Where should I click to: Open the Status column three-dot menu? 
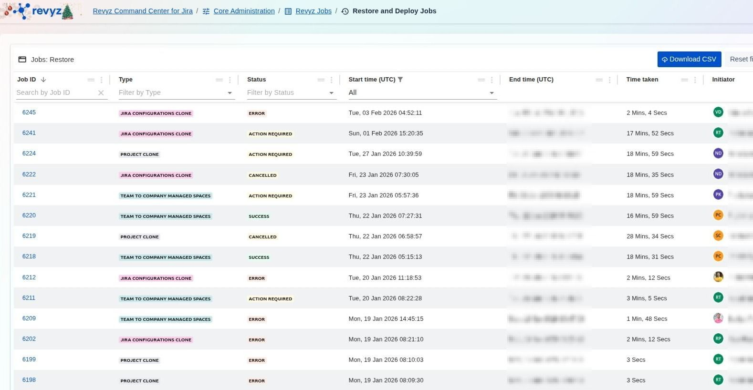point(332,80)
